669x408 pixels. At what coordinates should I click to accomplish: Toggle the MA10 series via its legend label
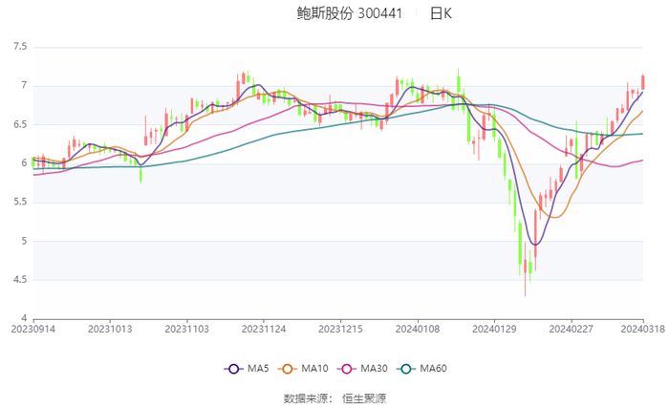pos(315,369)
